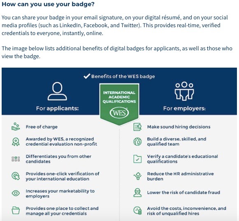Click the masked person icon beside candidate fraud
The image size is (239, 221).
[x=137, y=193]
